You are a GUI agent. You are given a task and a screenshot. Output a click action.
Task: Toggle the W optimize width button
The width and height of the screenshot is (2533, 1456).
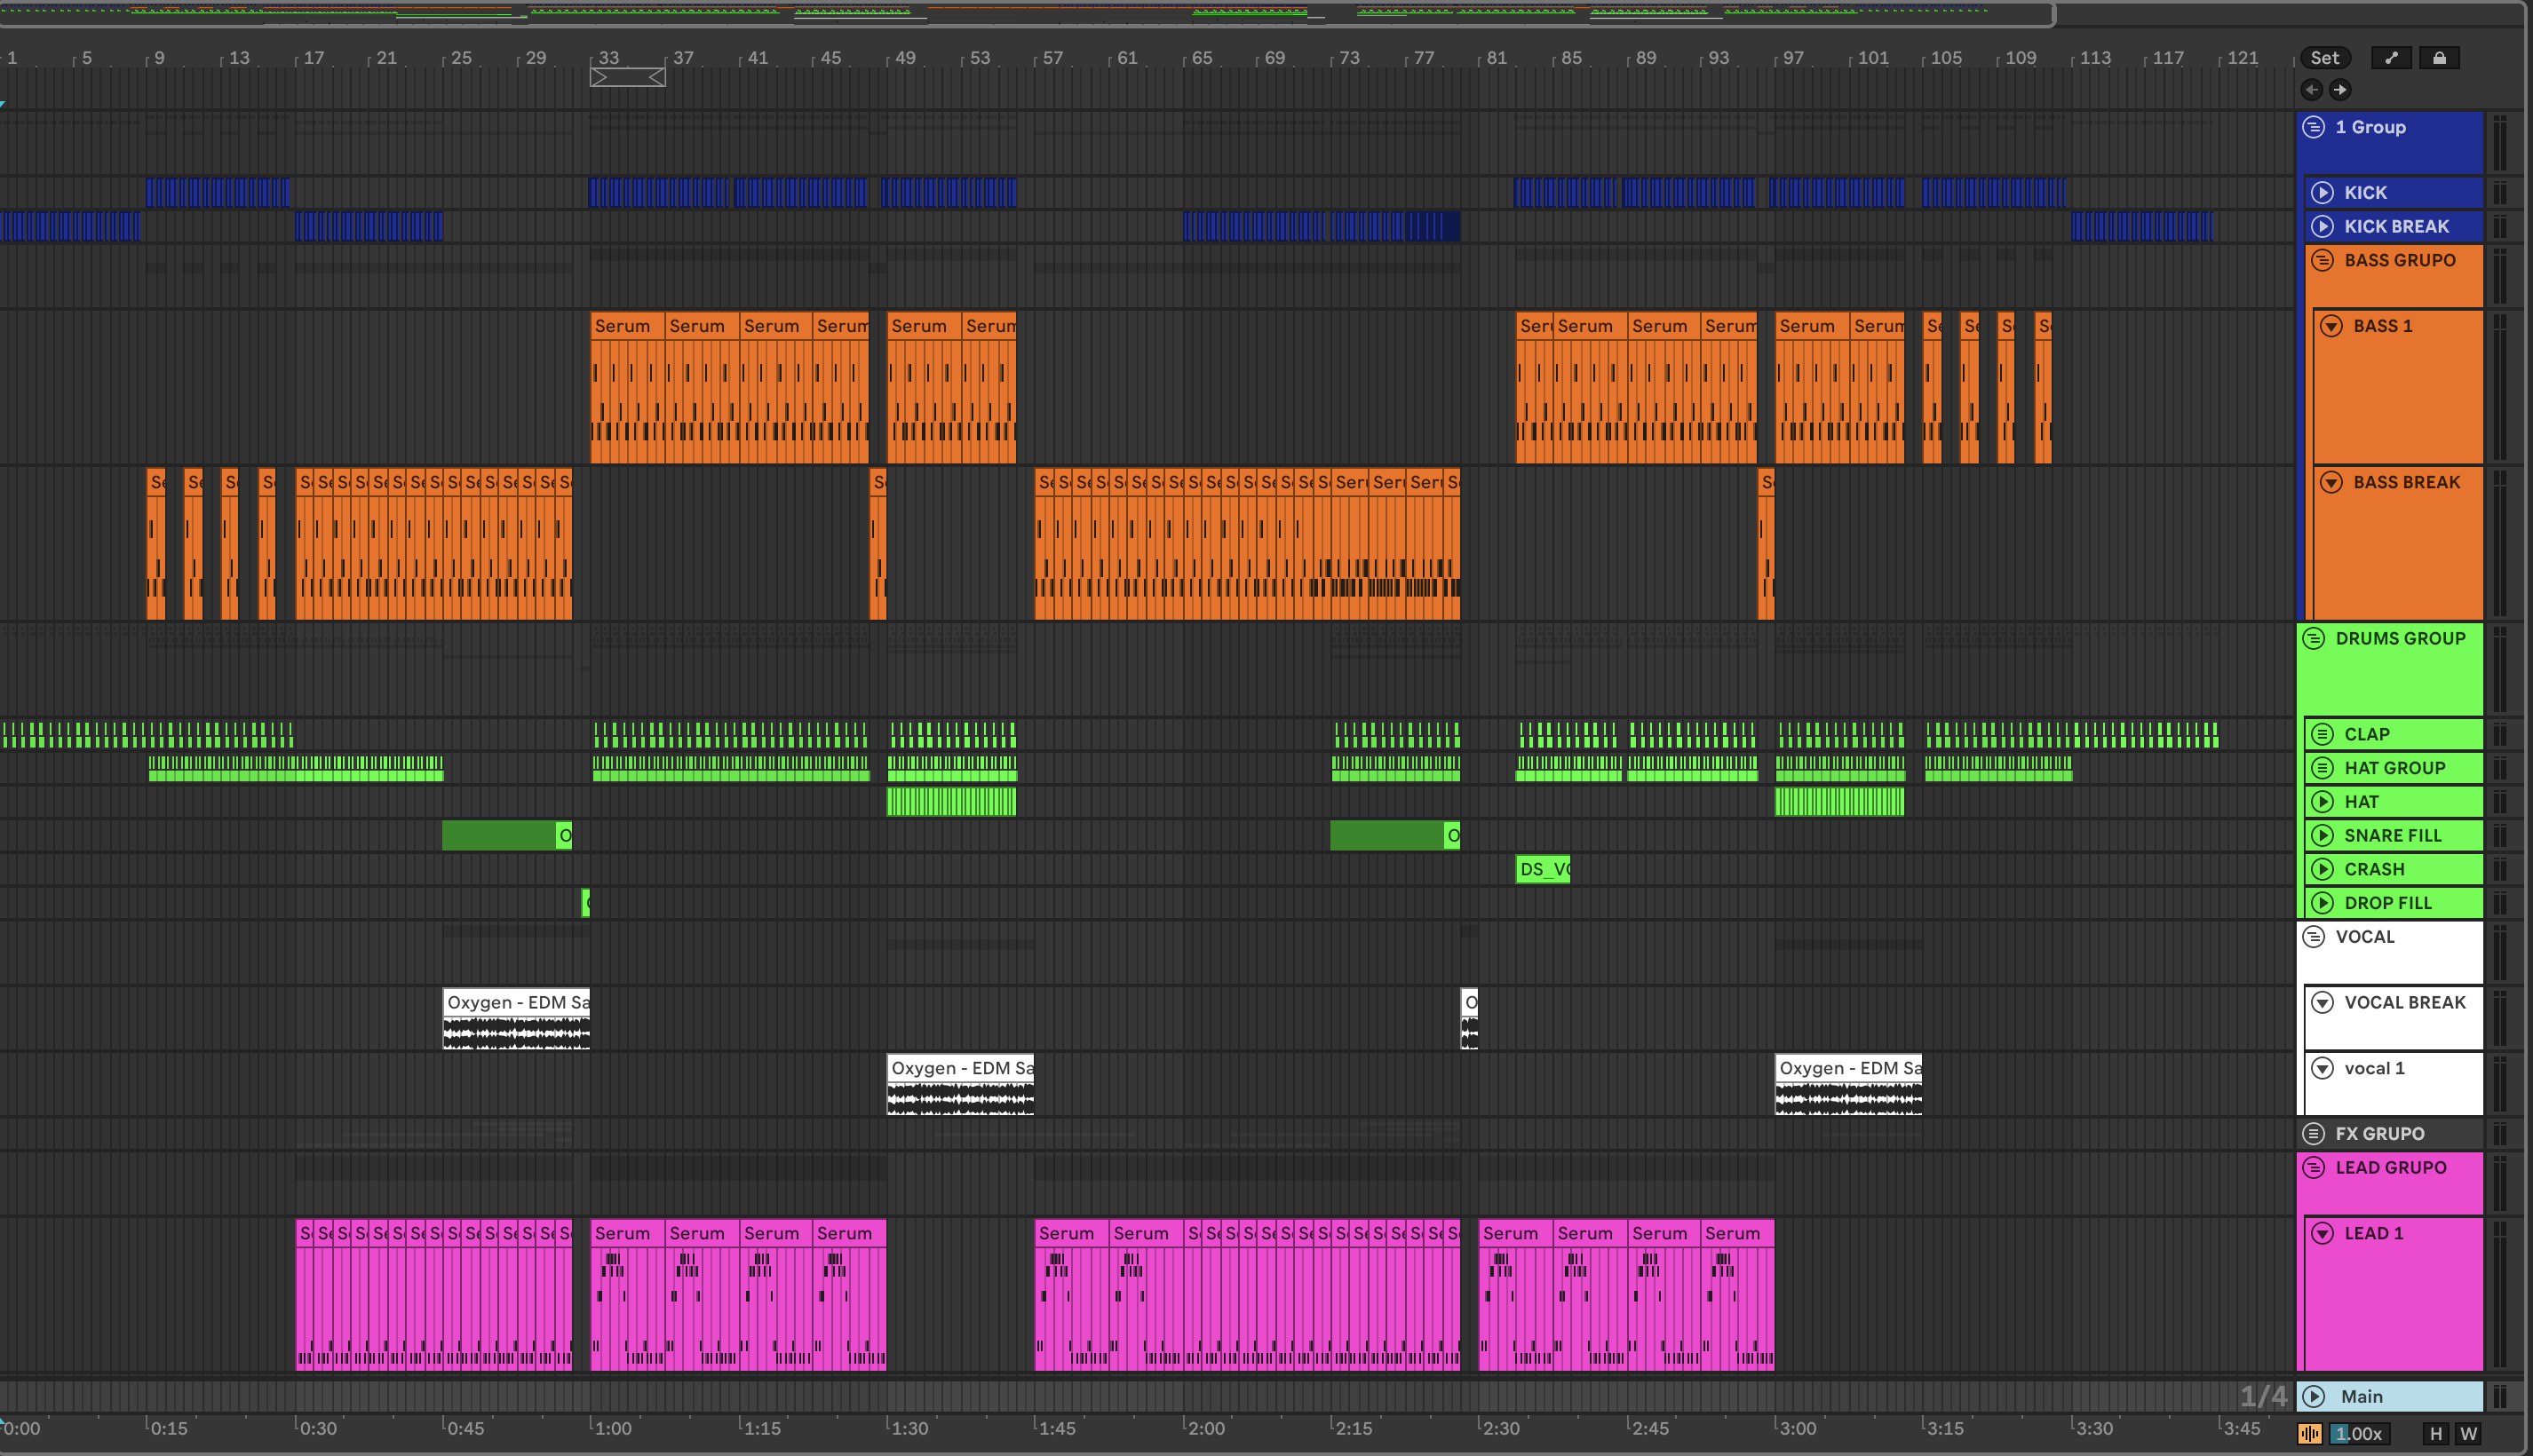2468,1433
